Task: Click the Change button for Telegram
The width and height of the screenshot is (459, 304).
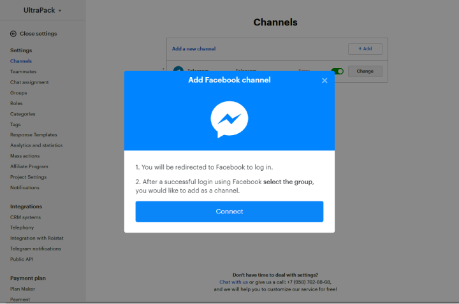Action: point(365,71)
